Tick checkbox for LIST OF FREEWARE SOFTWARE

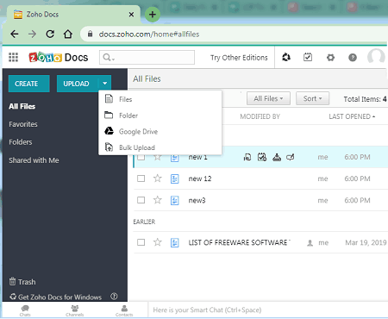point(141,242)
